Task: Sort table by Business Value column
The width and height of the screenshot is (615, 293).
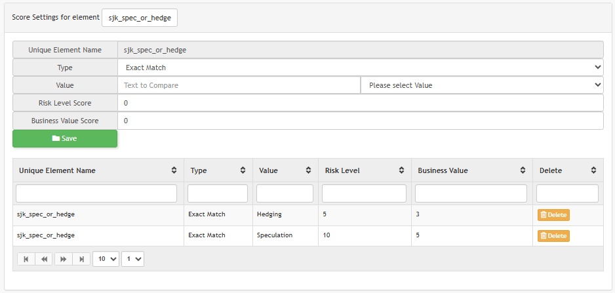Action: pos(523,170)
